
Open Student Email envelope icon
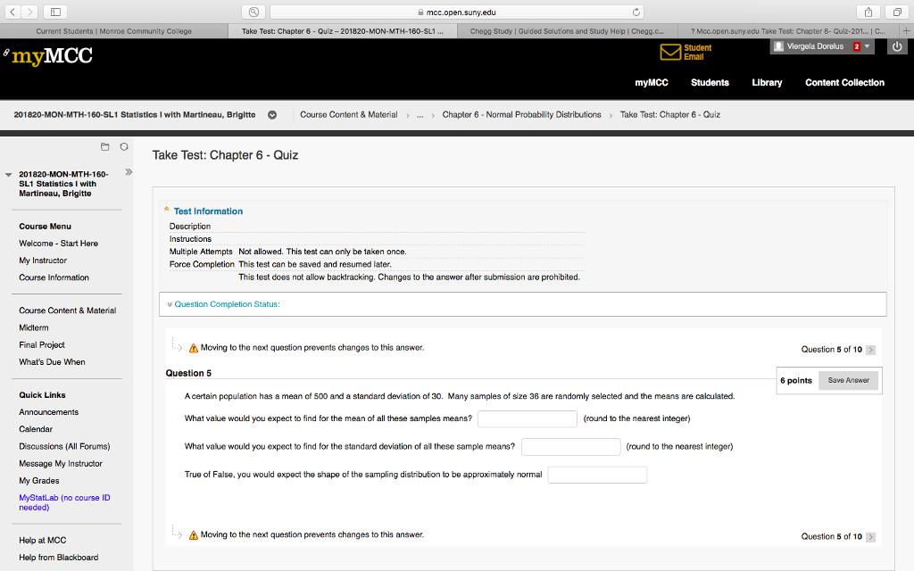point(670,52)
